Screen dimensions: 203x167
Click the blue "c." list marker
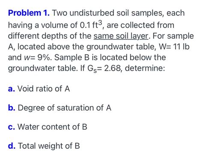click(12, 127)
